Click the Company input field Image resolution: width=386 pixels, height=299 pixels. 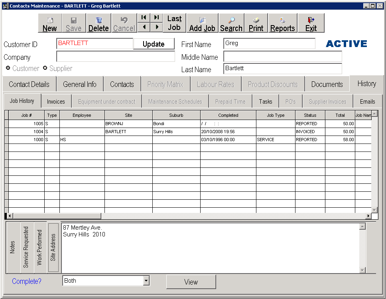[116, 57]
